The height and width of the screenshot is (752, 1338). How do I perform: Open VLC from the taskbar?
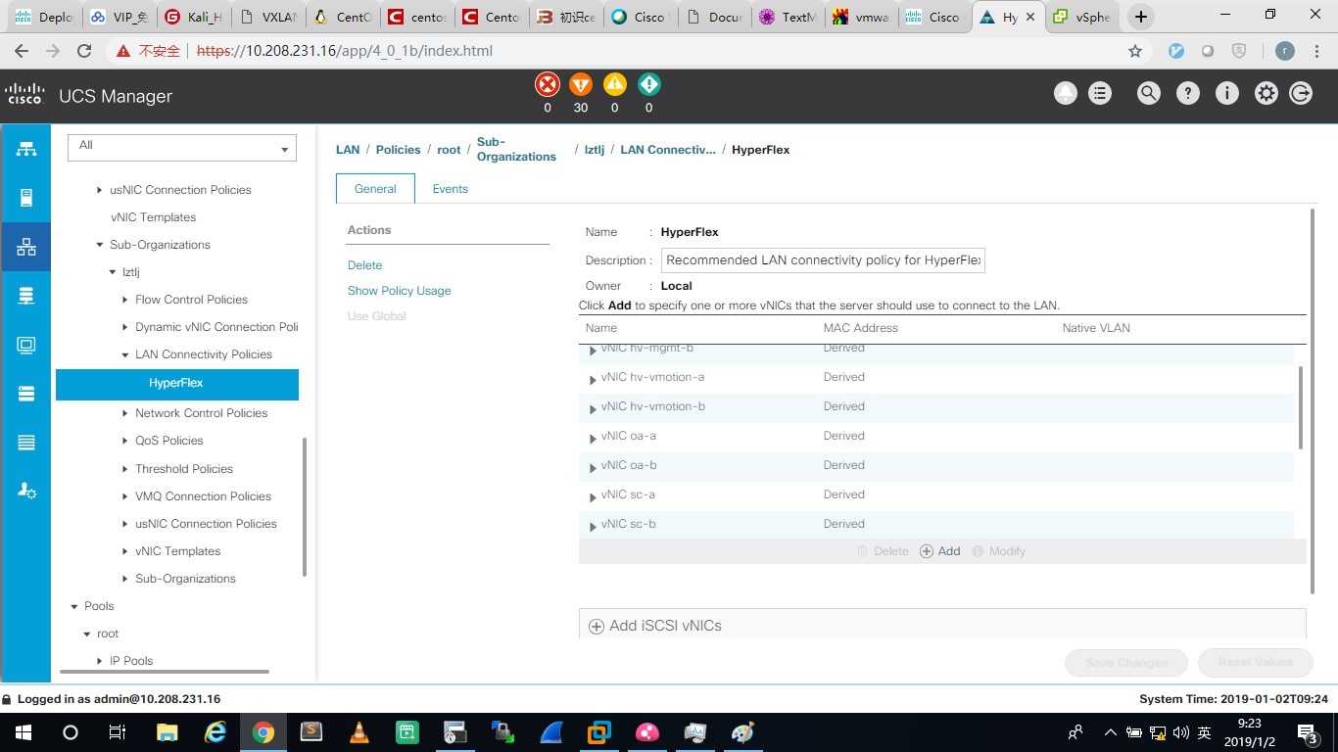pyautogui.click(x=359, y=731)
